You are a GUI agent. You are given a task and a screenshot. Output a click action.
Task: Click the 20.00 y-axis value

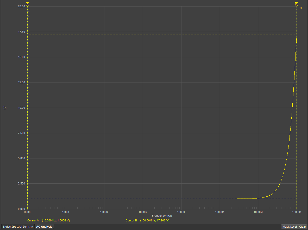click(x=22, y=6)
